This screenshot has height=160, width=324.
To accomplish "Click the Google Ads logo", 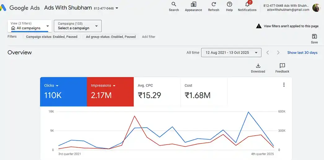I will pos(20,8).
